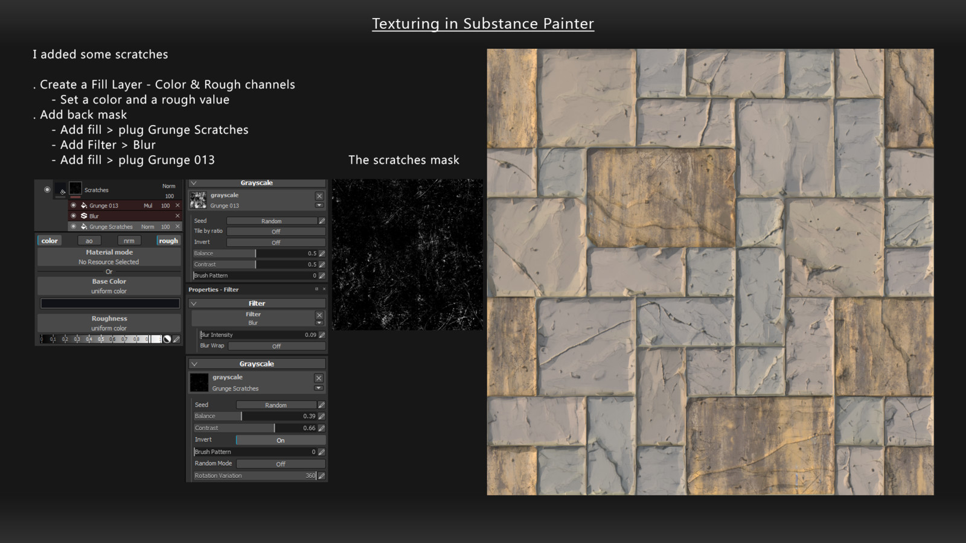The height and width of the screenshot is (543, 966).
Task: Adjust the Balance 0.39 slider
Action: pos(255,416)
